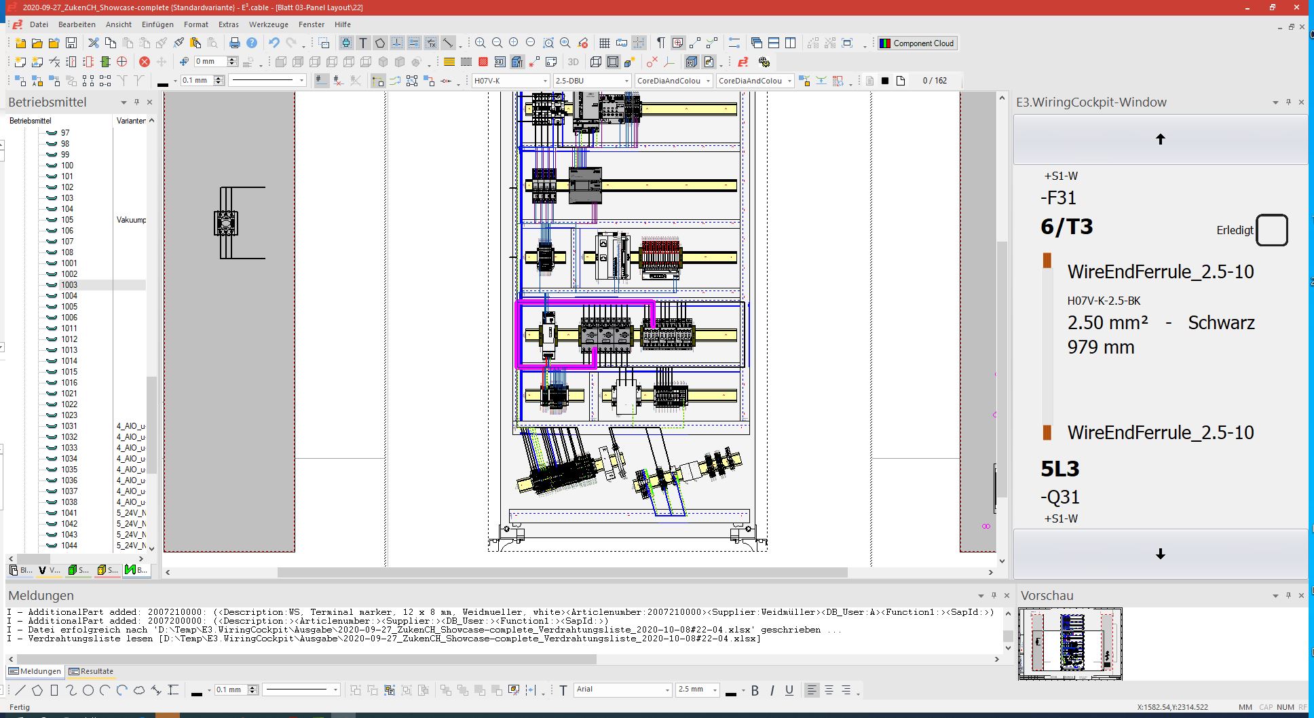Select tree item 1003 in Betriebsmittel
The height and width of the screenshot is (718, 1314).
[69, 285]
